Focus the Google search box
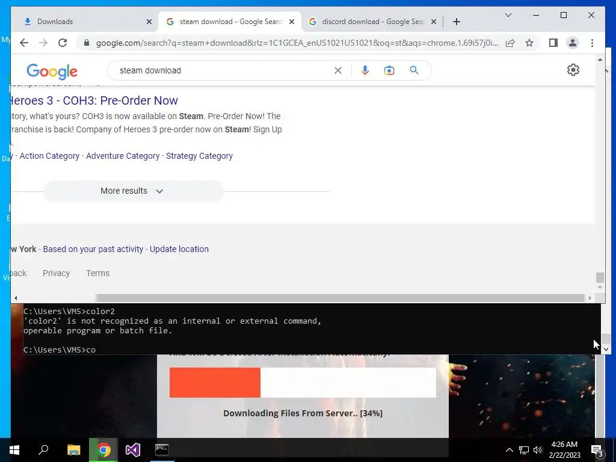Viewport: 616px width, 462px height. tap(224, 70)
